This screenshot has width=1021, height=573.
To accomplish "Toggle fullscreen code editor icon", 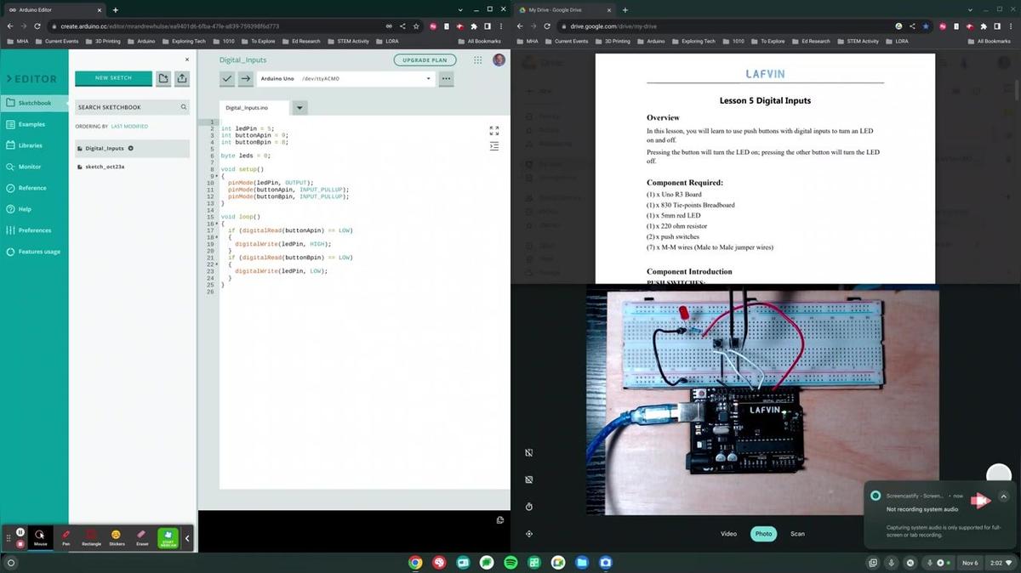I will pos(494,131).
